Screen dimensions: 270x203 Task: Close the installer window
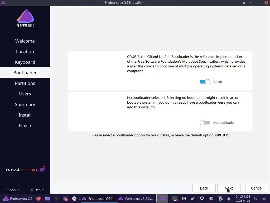pyautogui.click(x=266, y=3)
